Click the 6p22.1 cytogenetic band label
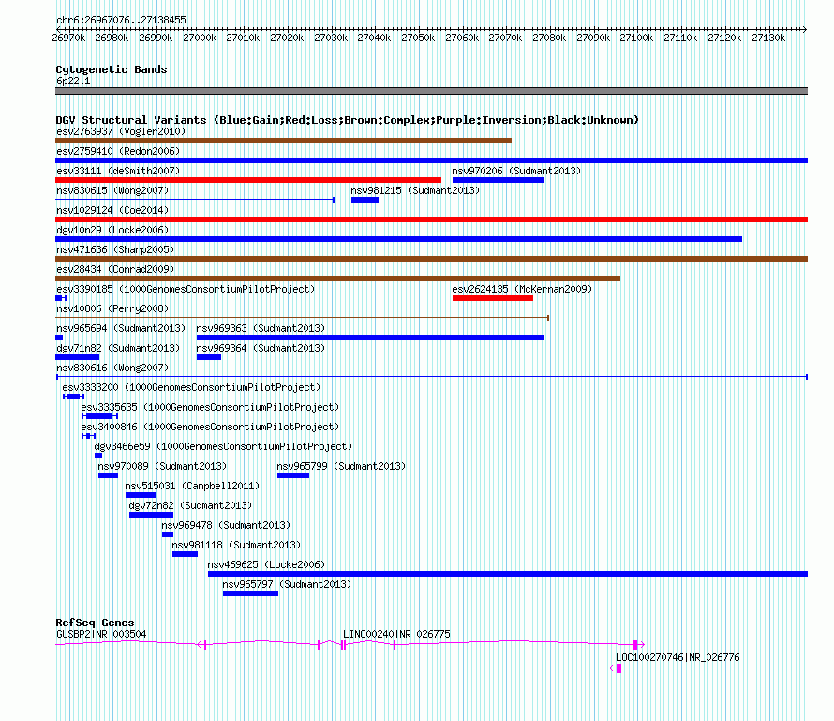Screen dimensions: 834x721 pos(73,81)
